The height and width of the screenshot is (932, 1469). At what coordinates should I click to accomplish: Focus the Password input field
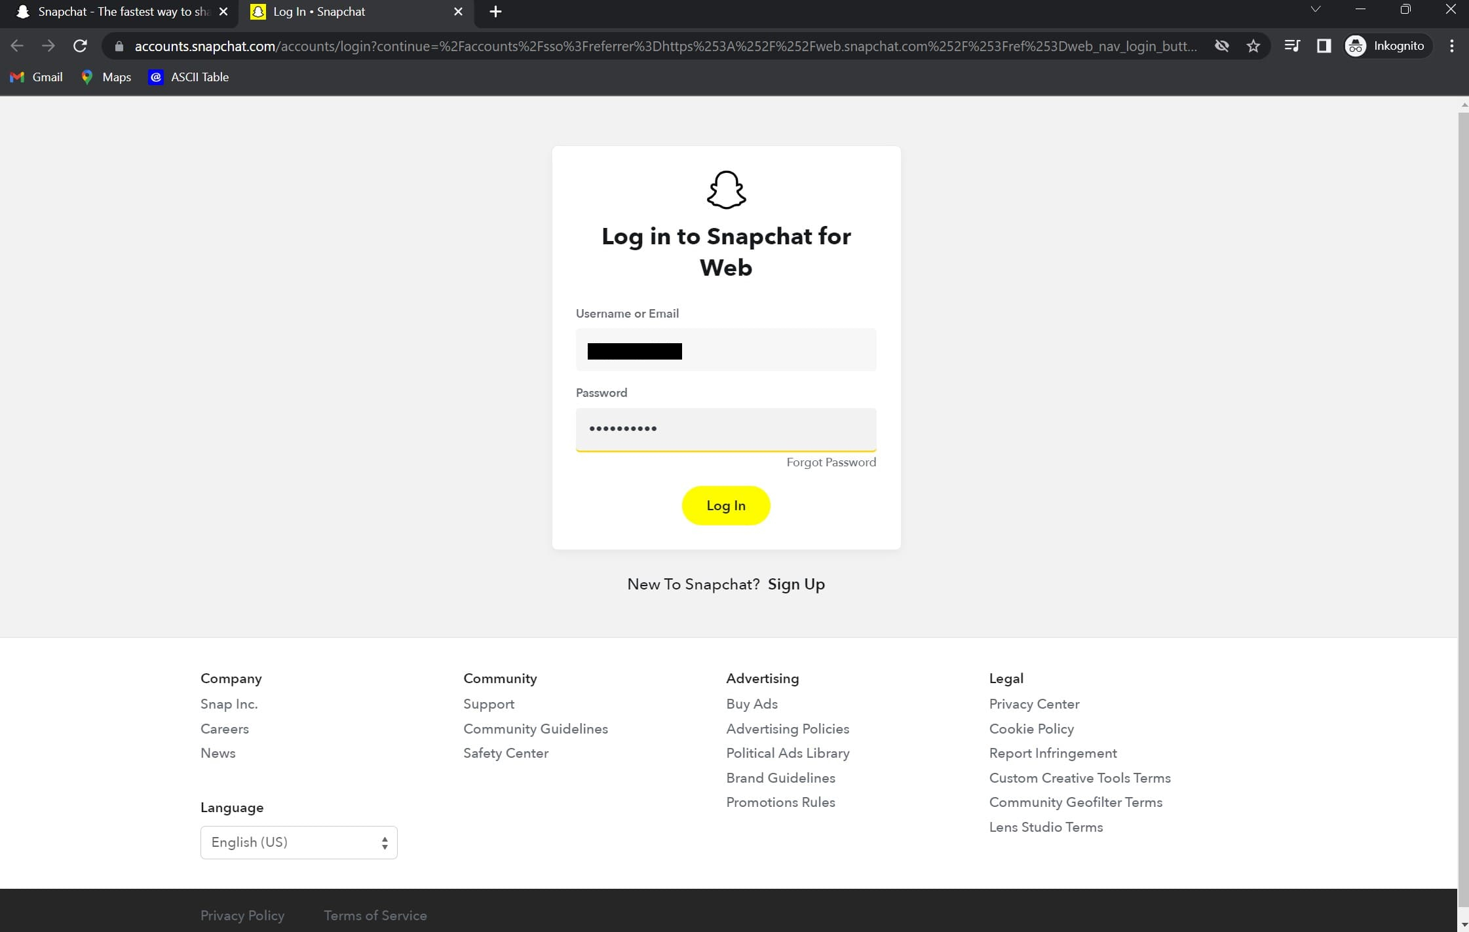click(x=726, y=429)
